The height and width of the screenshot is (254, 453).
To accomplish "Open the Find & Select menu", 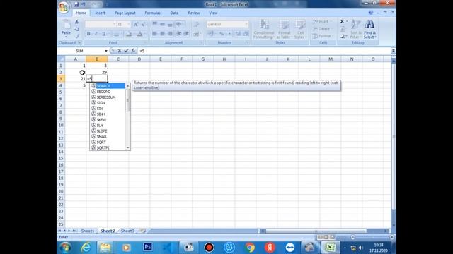I will pyautogui.click(x=369, y=29).
